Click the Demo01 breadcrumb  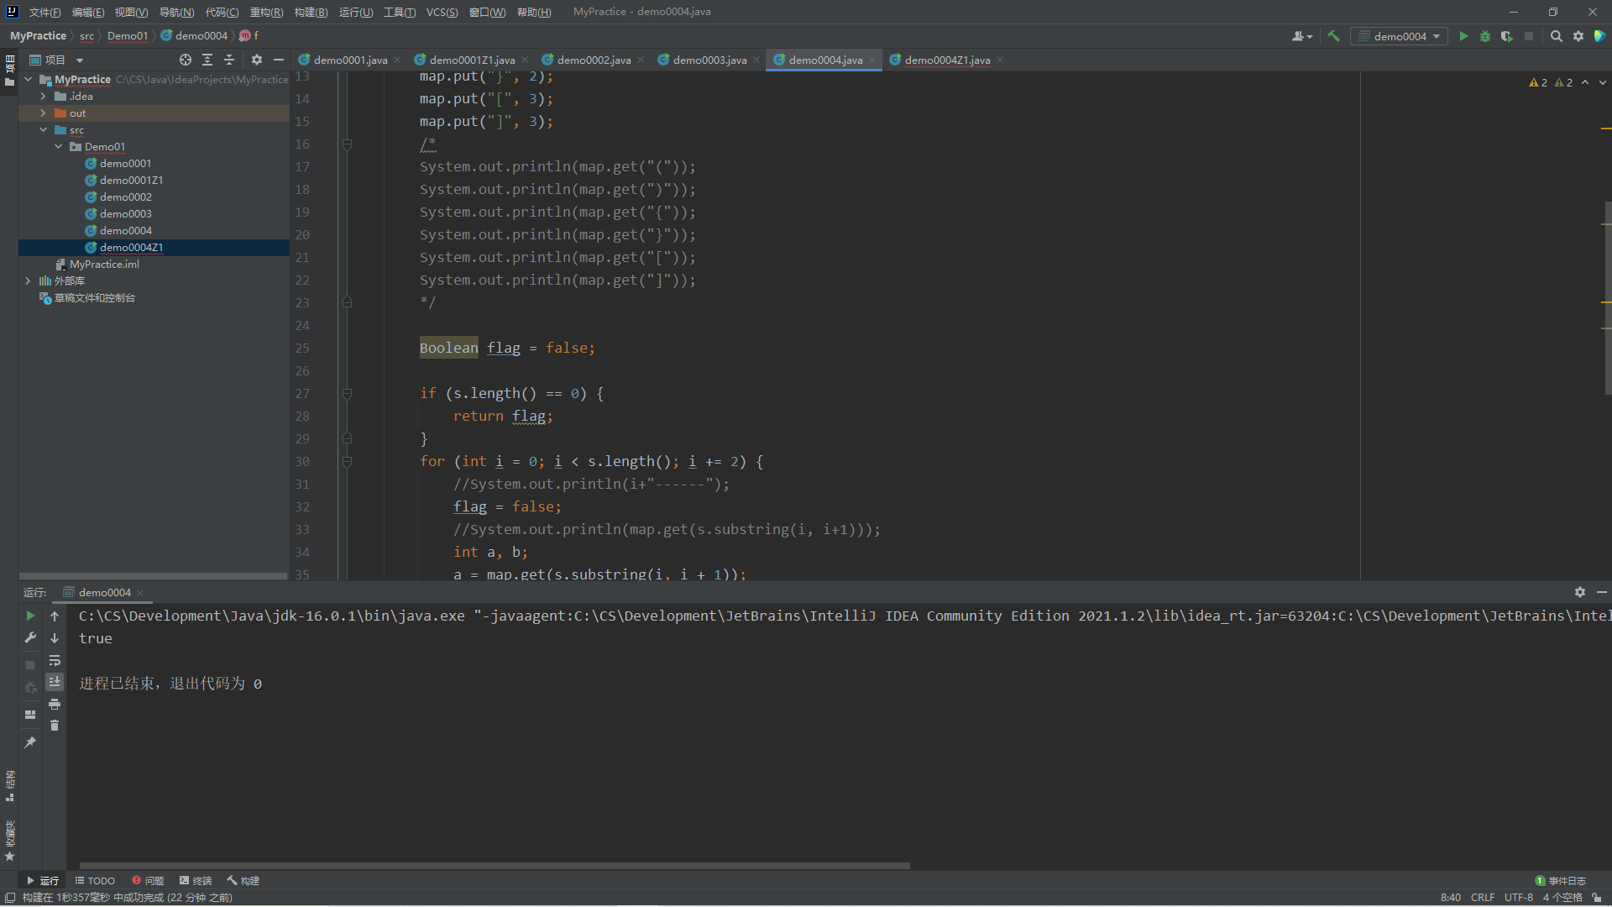click(x=128, y=36)
